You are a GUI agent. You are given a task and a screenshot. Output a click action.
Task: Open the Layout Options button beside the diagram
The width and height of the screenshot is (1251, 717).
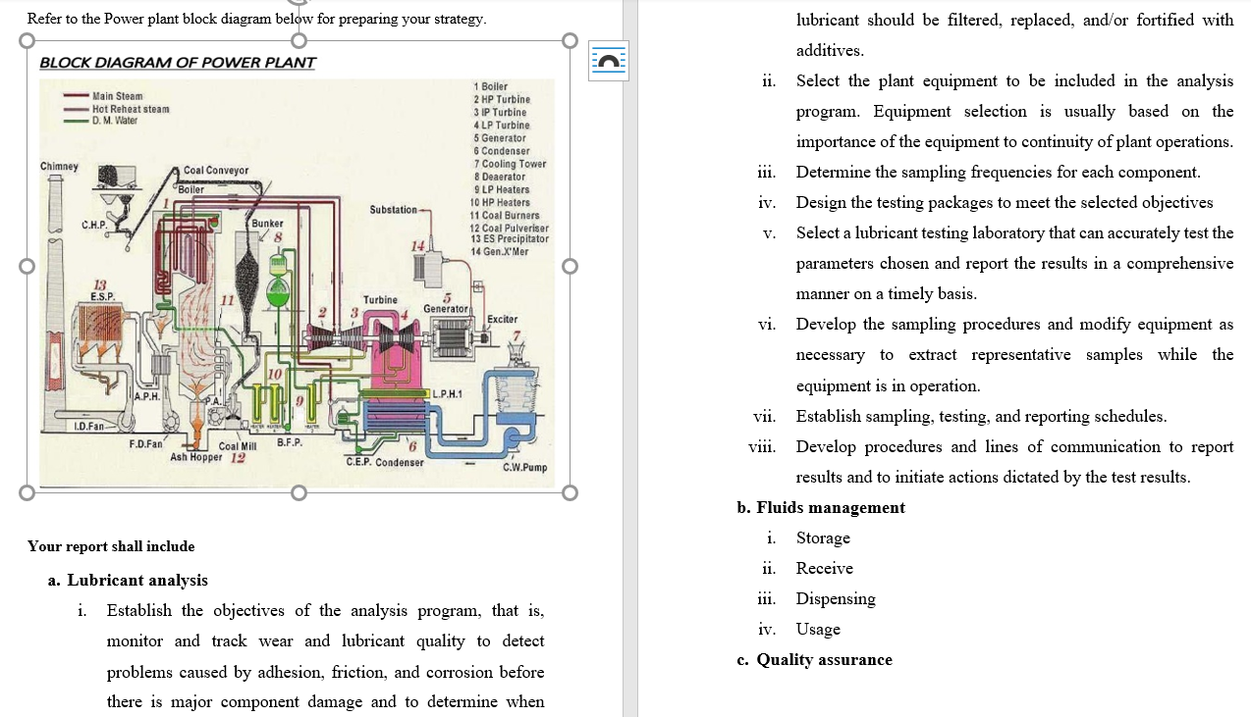pos(608,61)
